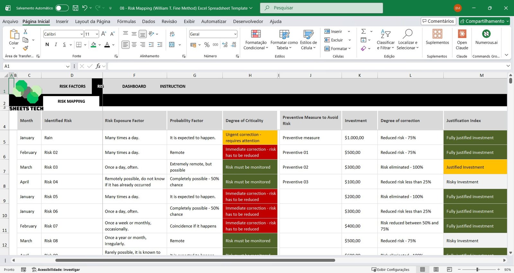Toggle bold (N) formatting

click(47, 45)
